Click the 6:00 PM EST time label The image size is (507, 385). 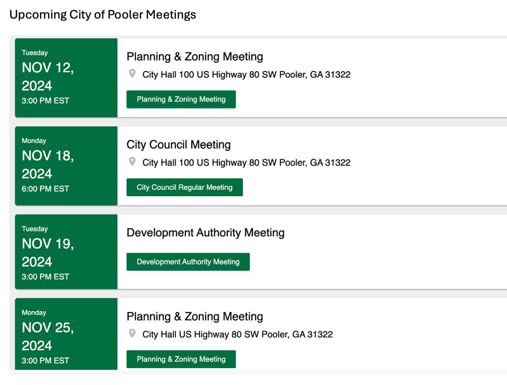45,189
